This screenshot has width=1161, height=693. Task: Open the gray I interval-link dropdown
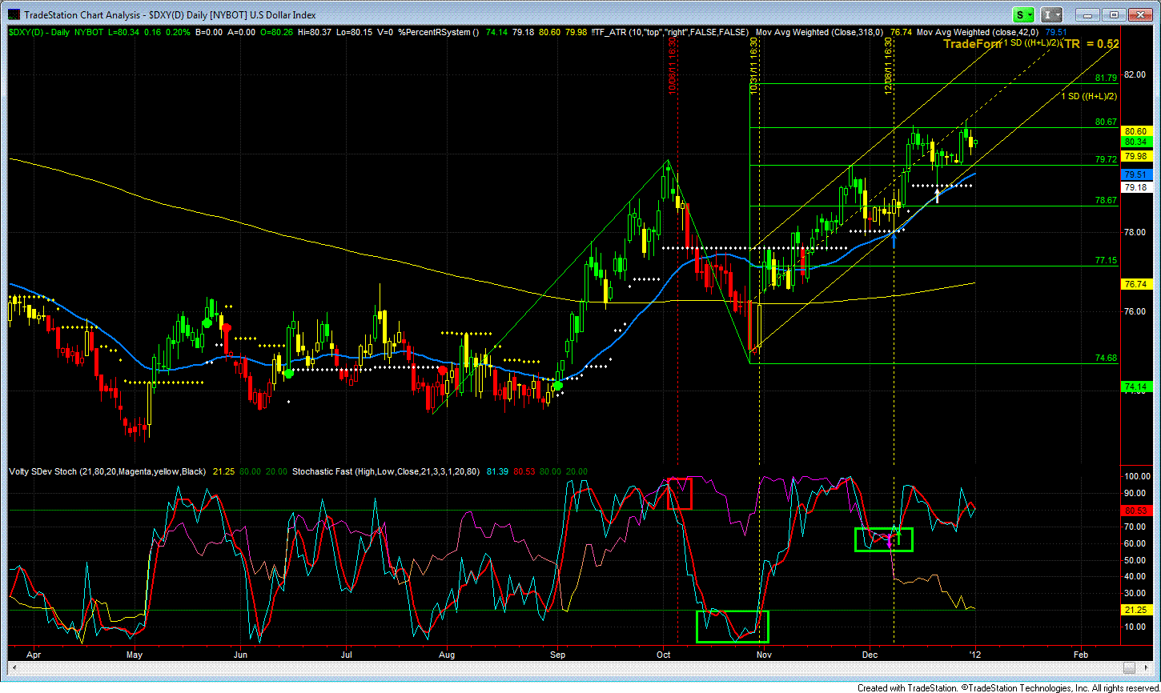[1052, 14]
